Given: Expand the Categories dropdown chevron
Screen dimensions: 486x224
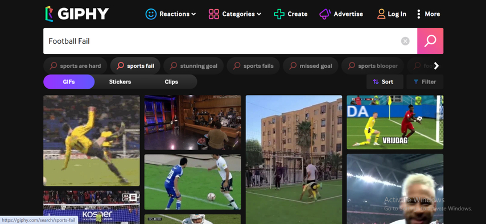Looking at the screenshot, I should pos(259,14).
